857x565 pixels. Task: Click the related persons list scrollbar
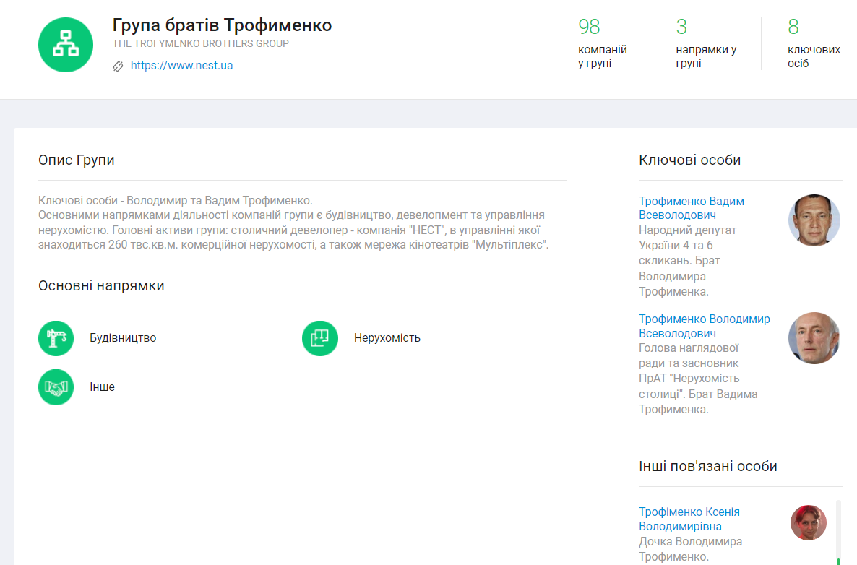pyautogui.click(x=838, y=531)
